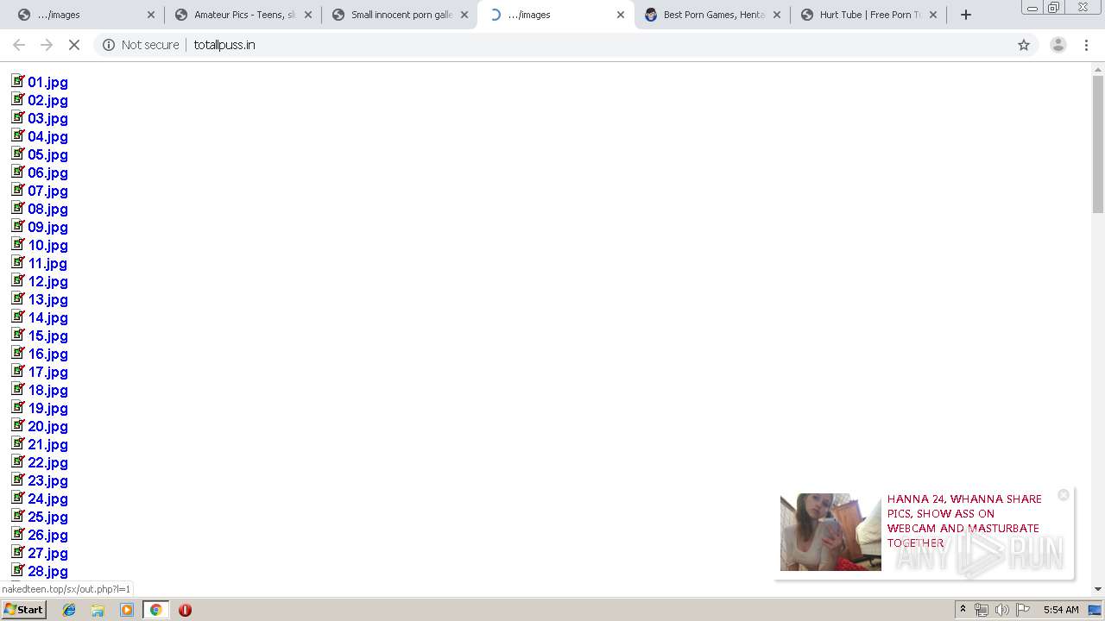Open the 28.jpg file link
Image resolution: width=1105 pixels, height=621 pixels.
pyautogui.click(x=47, y=572)
